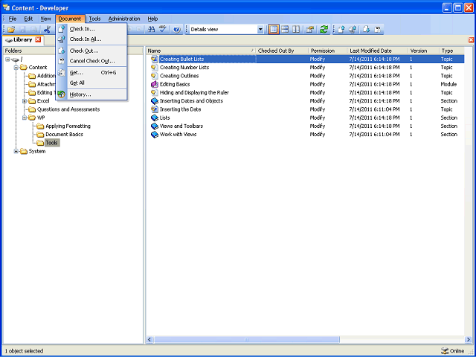
Task: Click the red close-pane X at far right
Action: coord(471,40)
